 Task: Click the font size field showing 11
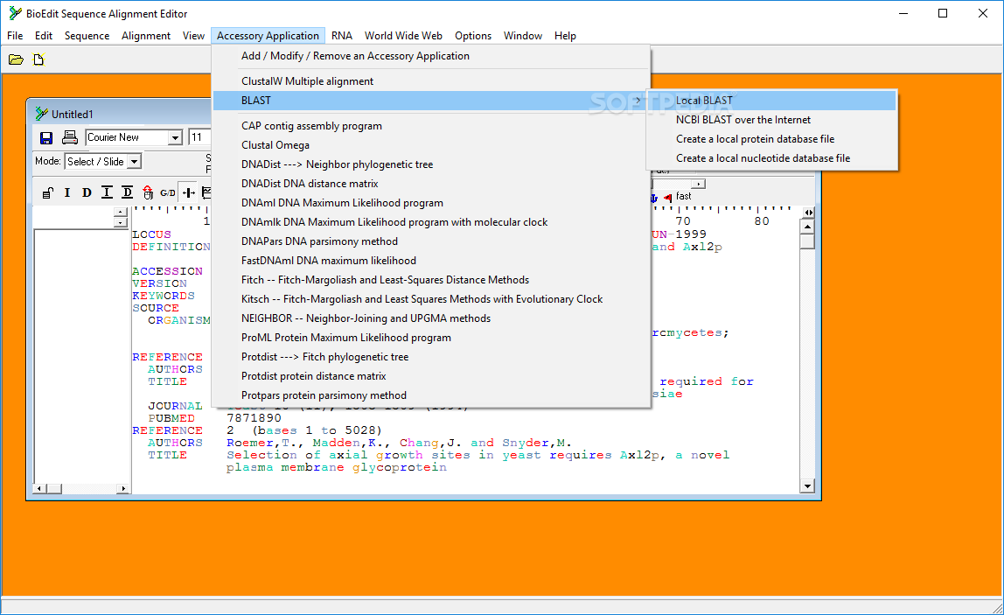199,137
